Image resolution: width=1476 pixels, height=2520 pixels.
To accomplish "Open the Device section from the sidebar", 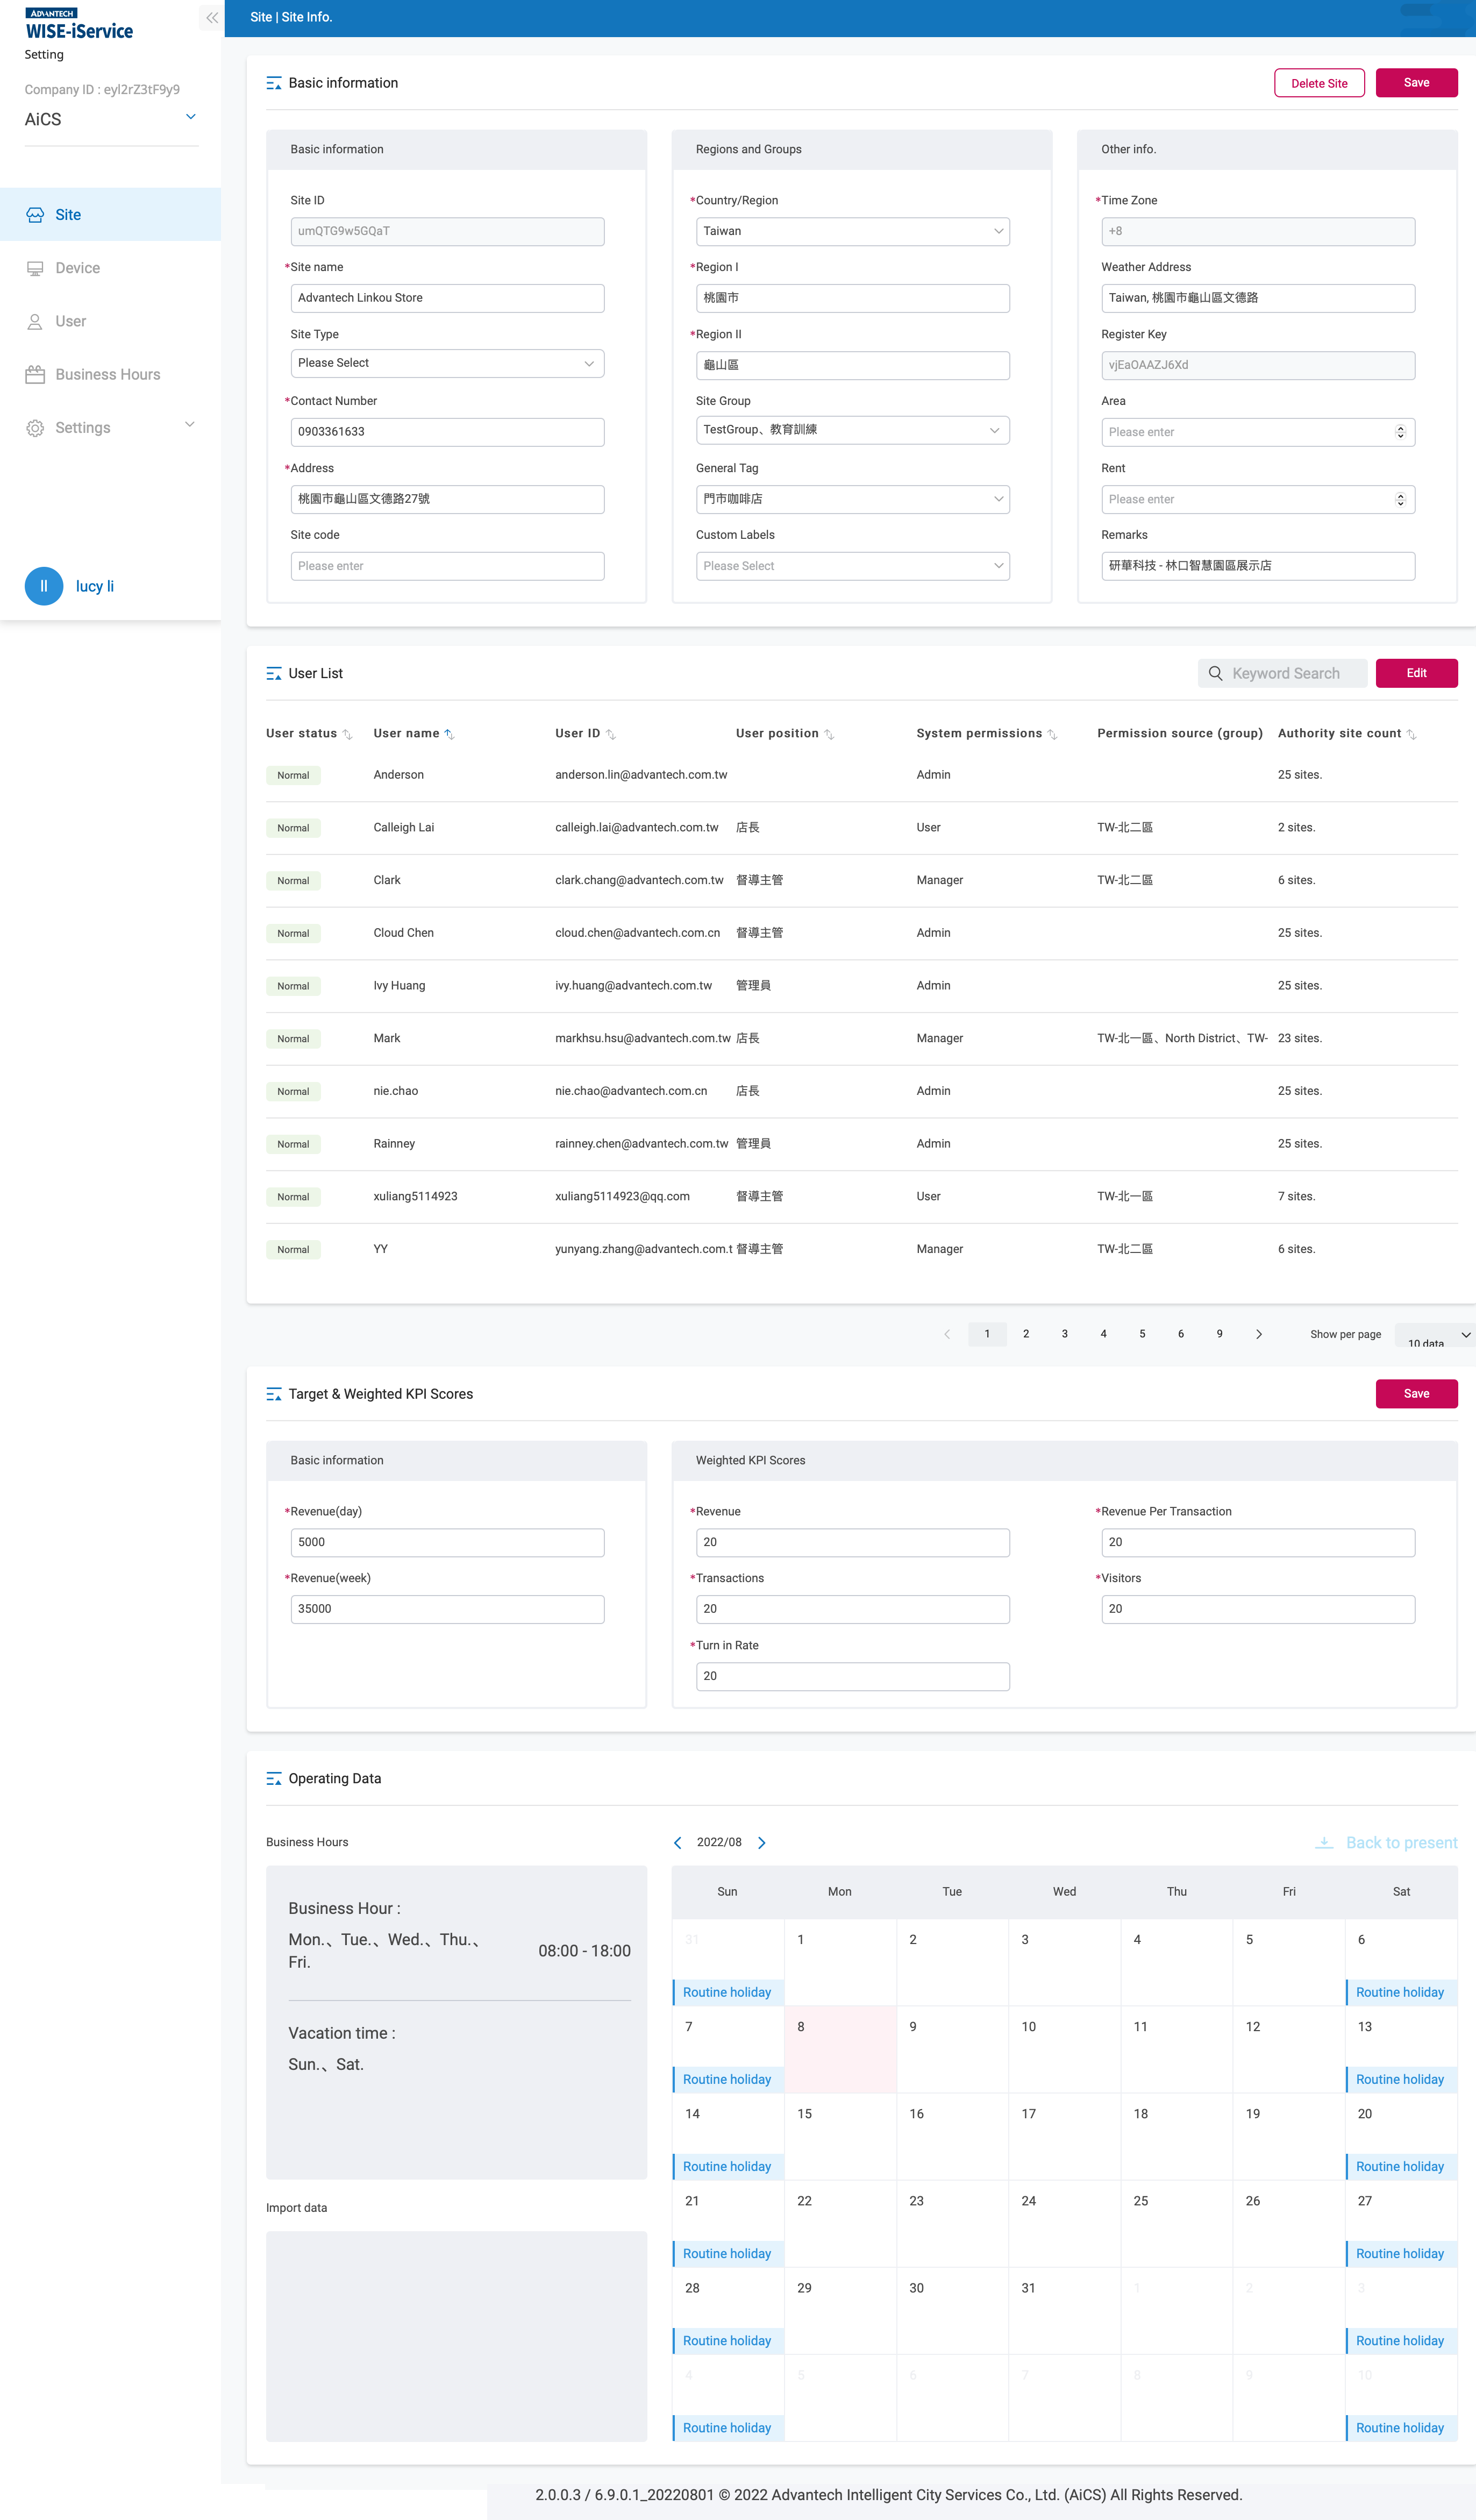I will 77,267.
